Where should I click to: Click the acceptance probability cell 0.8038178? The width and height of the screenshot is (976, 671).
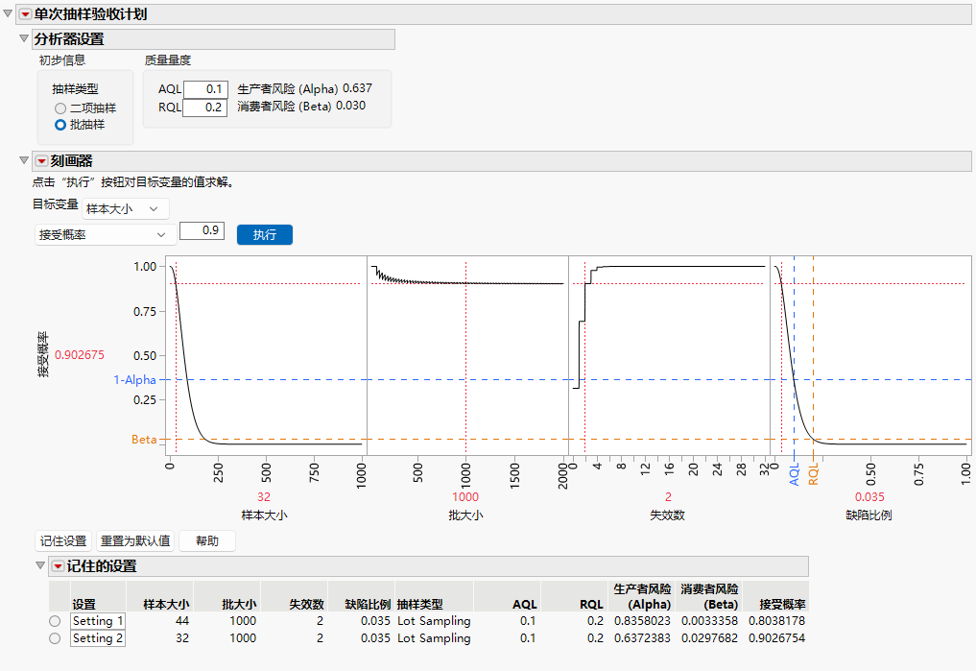pyautogui.click(x=776, y=621)
